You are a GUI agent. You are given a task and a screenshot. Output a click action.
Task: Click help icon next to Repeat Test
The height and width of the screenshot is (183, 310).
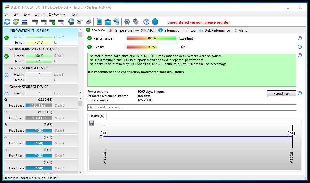300,93
